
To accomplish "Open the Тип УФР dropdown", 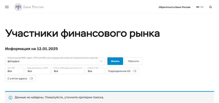I will coord(14,71).
